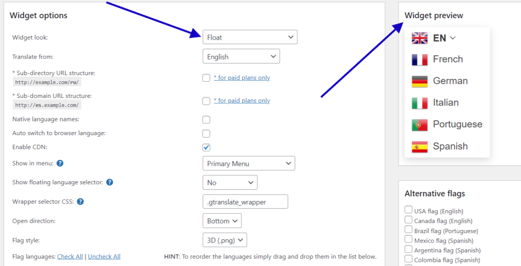
Task: Click the Widget options heading
Action: [39, 15]
